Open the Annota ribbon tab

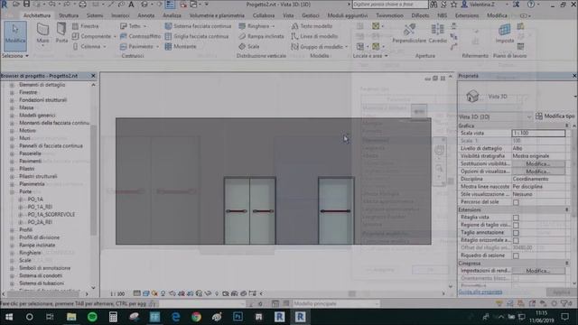(146, 15)
